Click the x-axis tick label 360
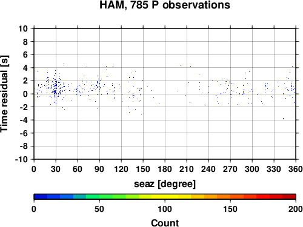The width and height of the screenshot is (303, 227). (x=296, y=169)
